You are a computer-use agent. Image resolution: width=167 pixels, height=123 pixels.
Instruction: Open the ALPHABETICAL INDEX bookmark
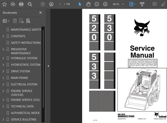coord(25,113)
